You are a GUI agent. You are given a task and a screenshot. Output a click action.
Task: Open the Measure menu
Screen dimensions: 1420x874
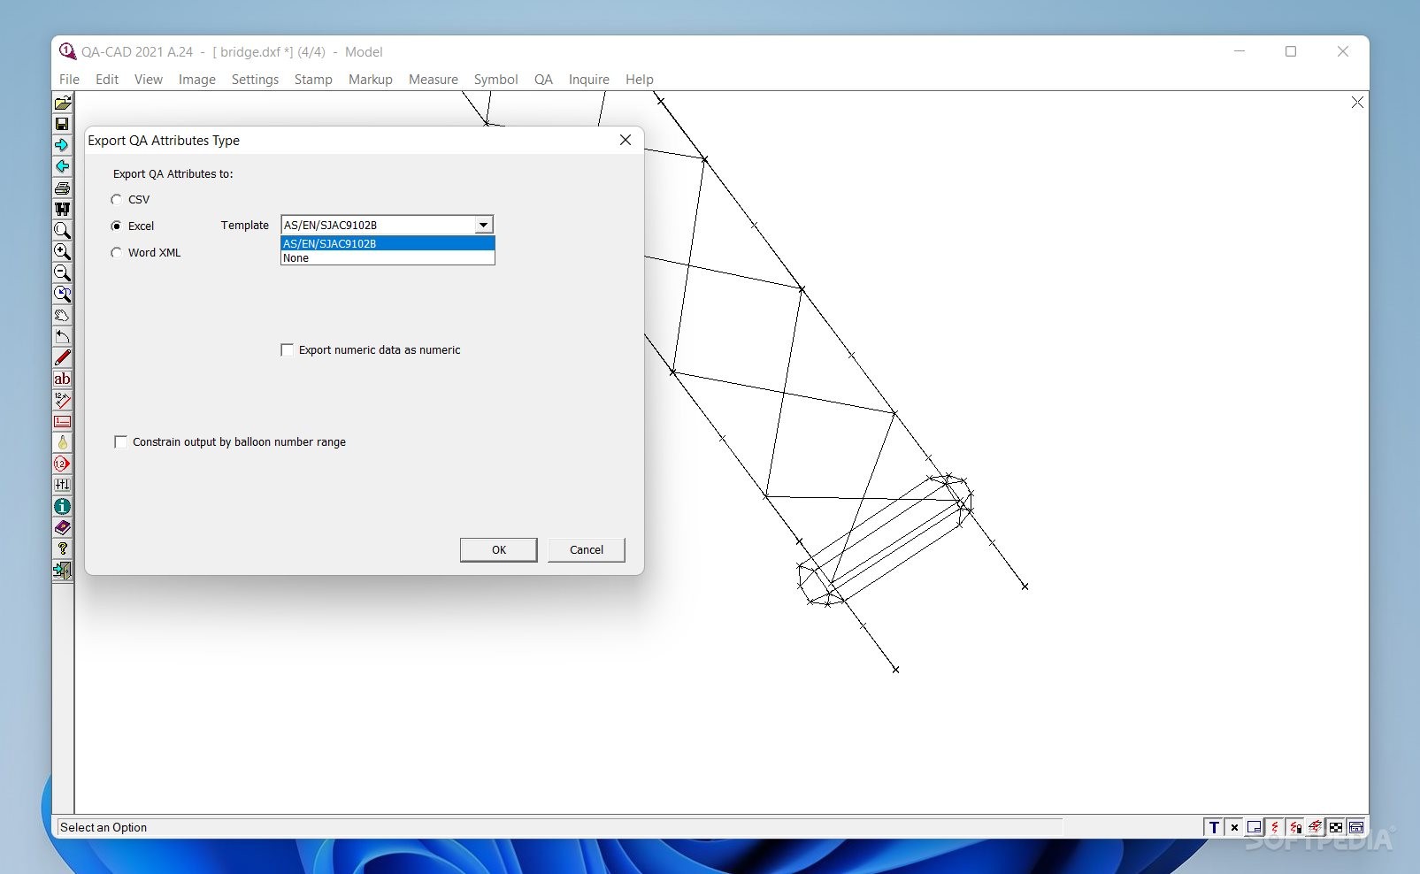(x=434, y=80)
